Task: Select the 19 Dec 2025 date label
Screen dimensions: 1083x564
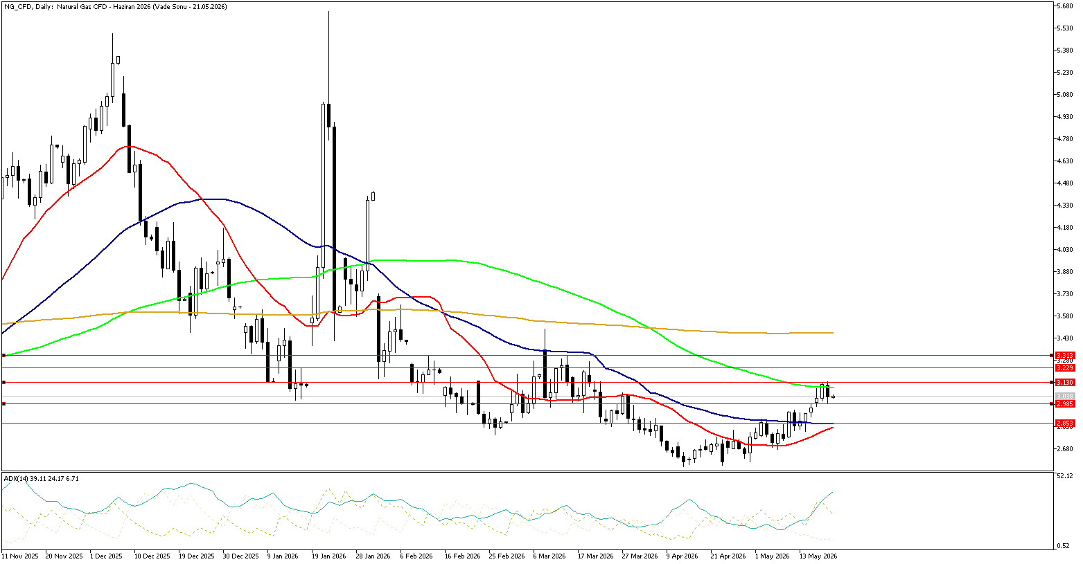Action: pos(195,556)
